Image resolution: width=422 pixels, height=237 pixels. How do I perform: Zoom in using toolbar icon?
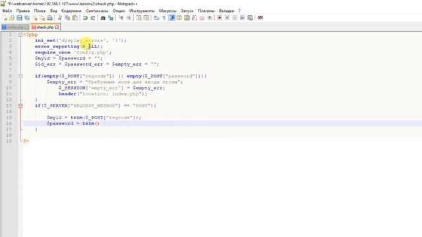[x=121, y=18]
